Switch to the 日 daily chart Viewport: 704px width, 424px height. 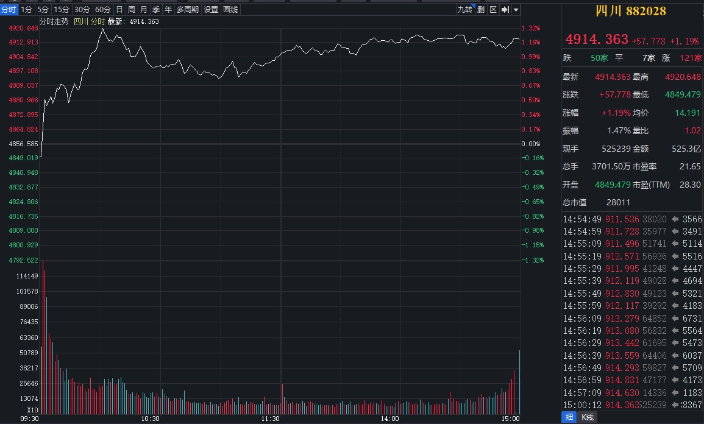(119, 10)
